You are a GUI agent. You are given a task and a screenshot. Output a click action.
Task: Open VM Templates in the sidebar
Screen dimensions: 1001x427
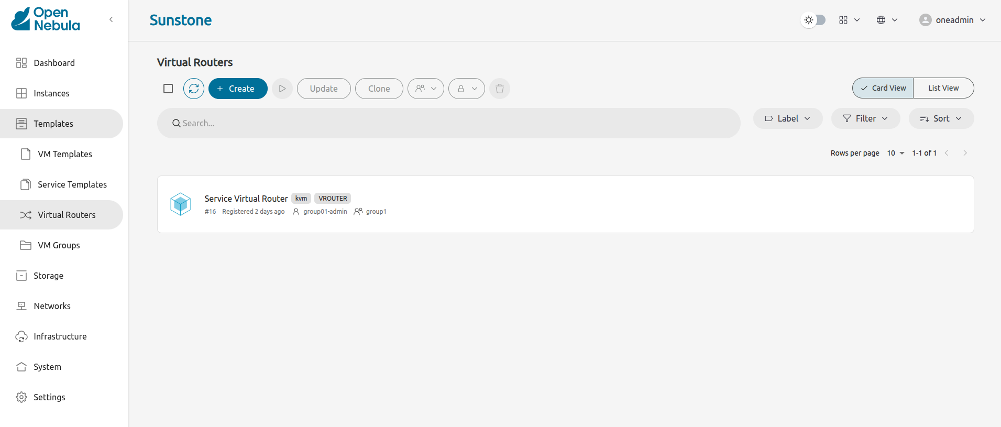point(64,154)
